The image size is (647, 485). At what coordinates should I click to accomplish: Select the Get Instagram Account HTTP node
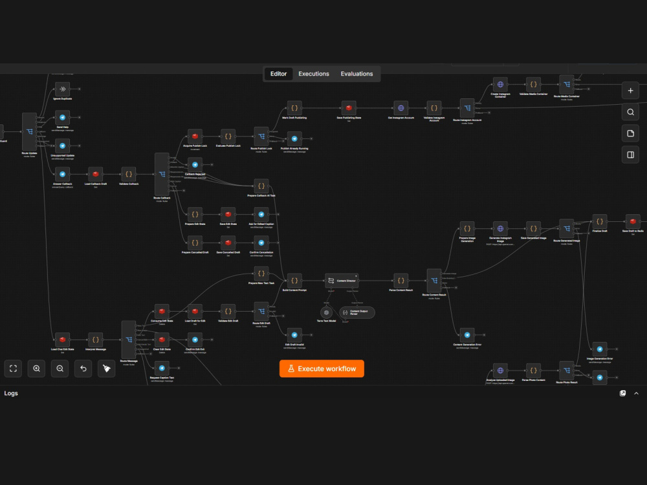click(x=400, y=108)
